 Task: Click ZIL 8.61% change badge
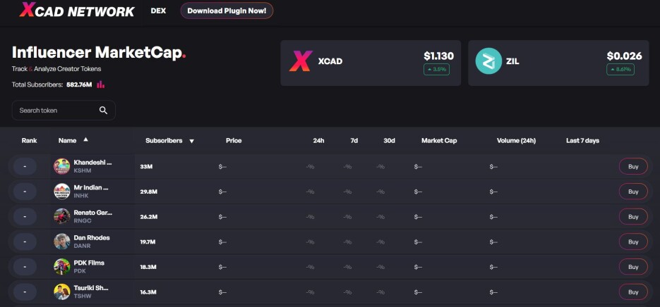point(620,69)
